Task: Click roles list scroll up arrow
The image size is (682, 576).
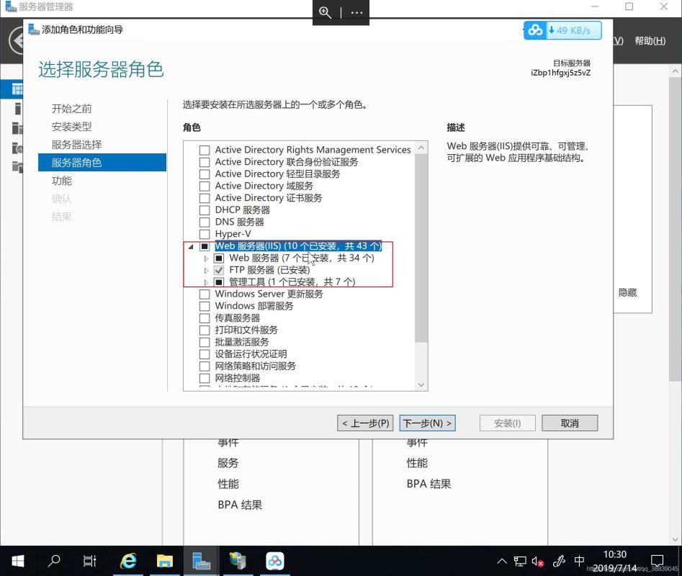Action: coord(421,148)
